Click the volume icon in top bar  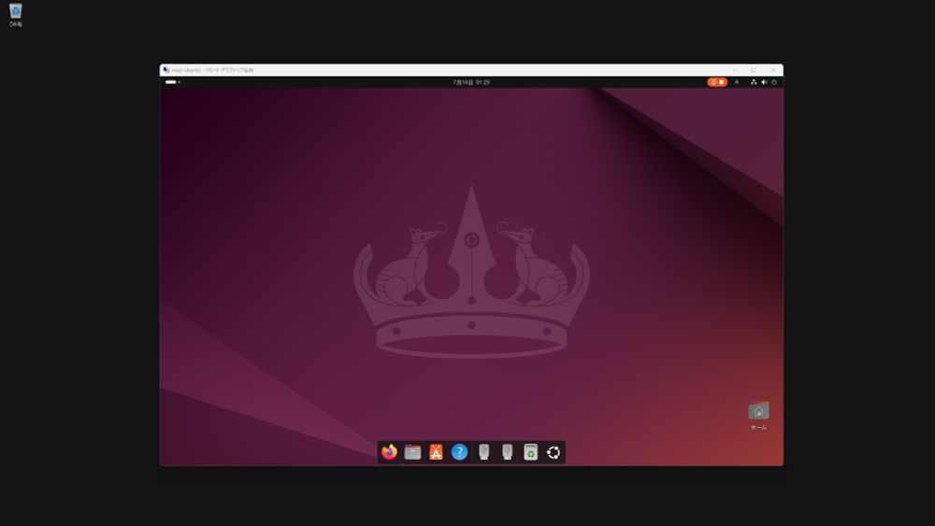[x=764, y=82]
